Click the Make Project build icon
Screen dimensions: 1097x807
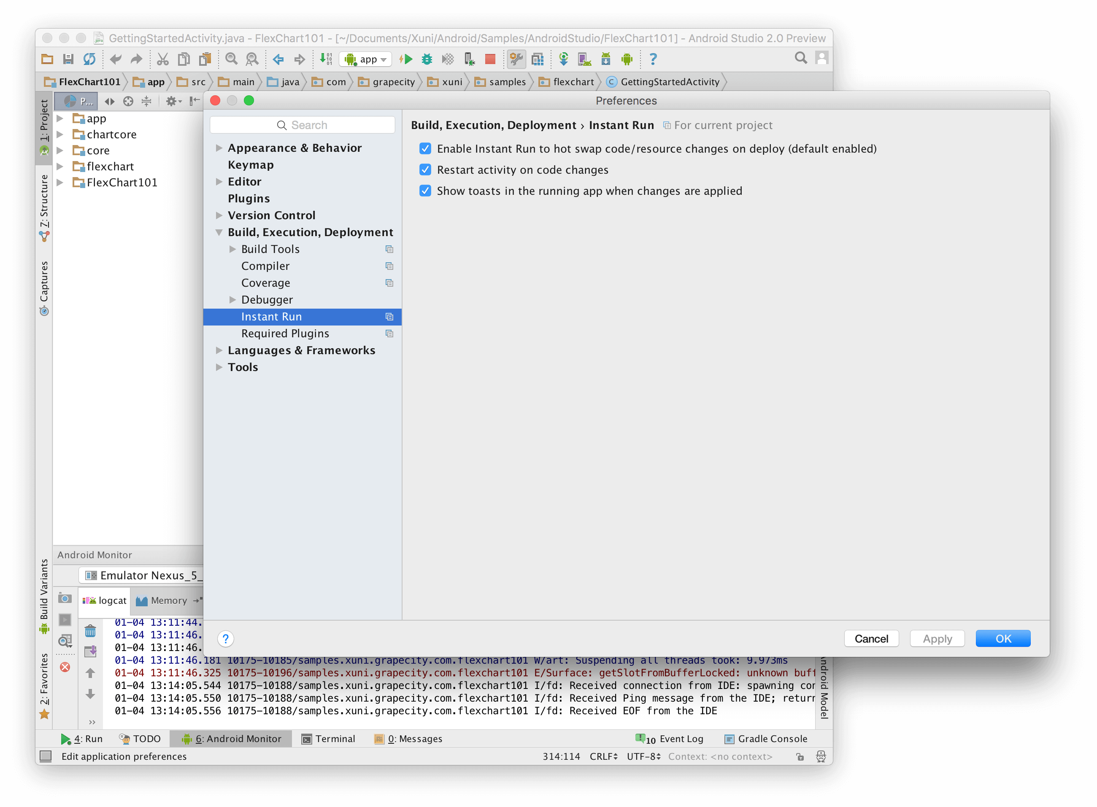coord(326,59)
